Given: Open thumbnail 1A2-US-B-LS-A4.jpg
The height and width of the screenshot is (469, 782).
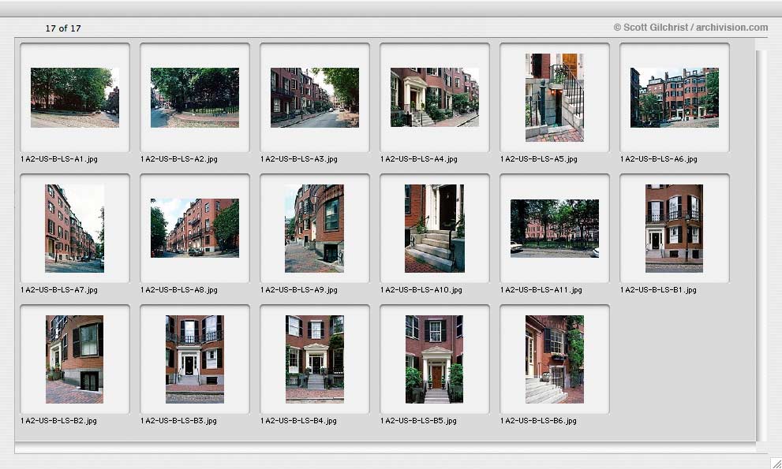Looking at the screenshot, I should (435, 97).
